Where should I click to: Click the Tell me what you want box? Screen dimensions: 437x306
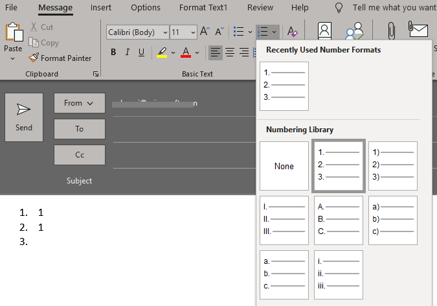pos(394,8)
